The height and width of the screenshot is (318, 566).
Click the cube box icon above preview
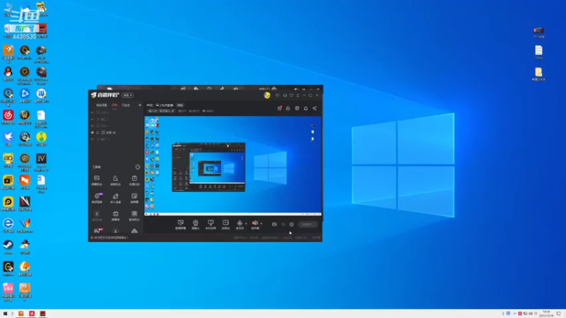pyautogui.click(x=297, y=108)
